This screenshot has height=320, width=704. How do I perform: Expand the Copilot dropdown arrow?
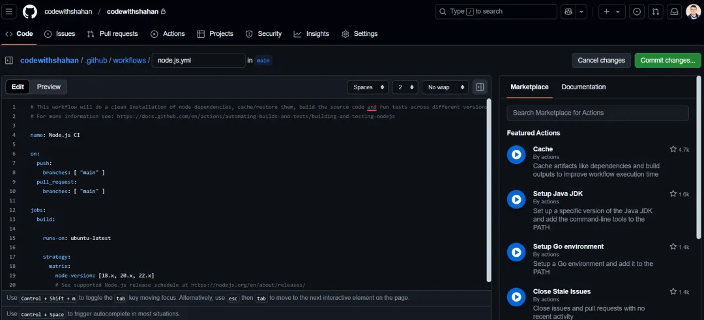tap(581, 12)
